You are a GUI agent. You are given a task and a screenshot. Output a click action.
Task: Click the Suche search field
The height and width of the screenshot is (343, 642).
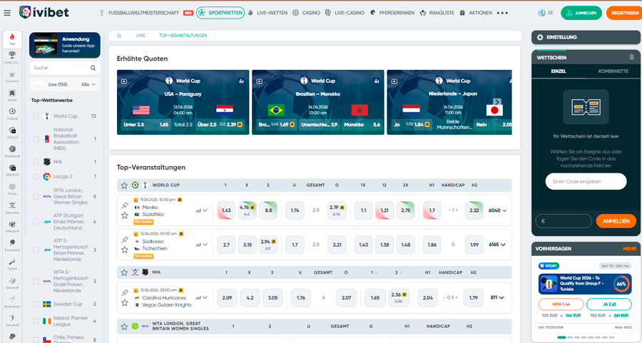click(x=65, y=68)
